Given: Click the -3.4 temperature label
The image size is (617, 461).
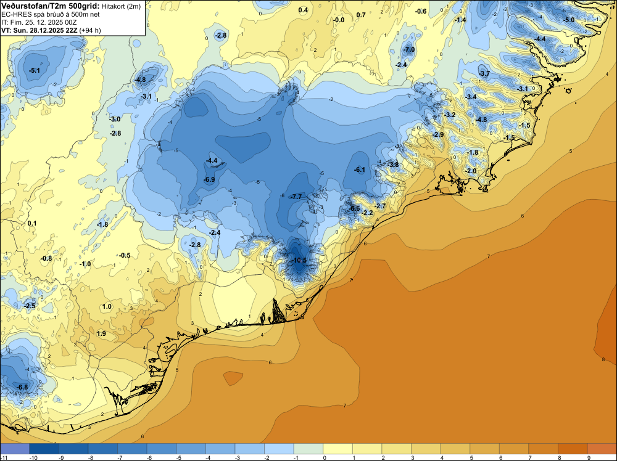Looking at the screenshot, I should (471, 97).
